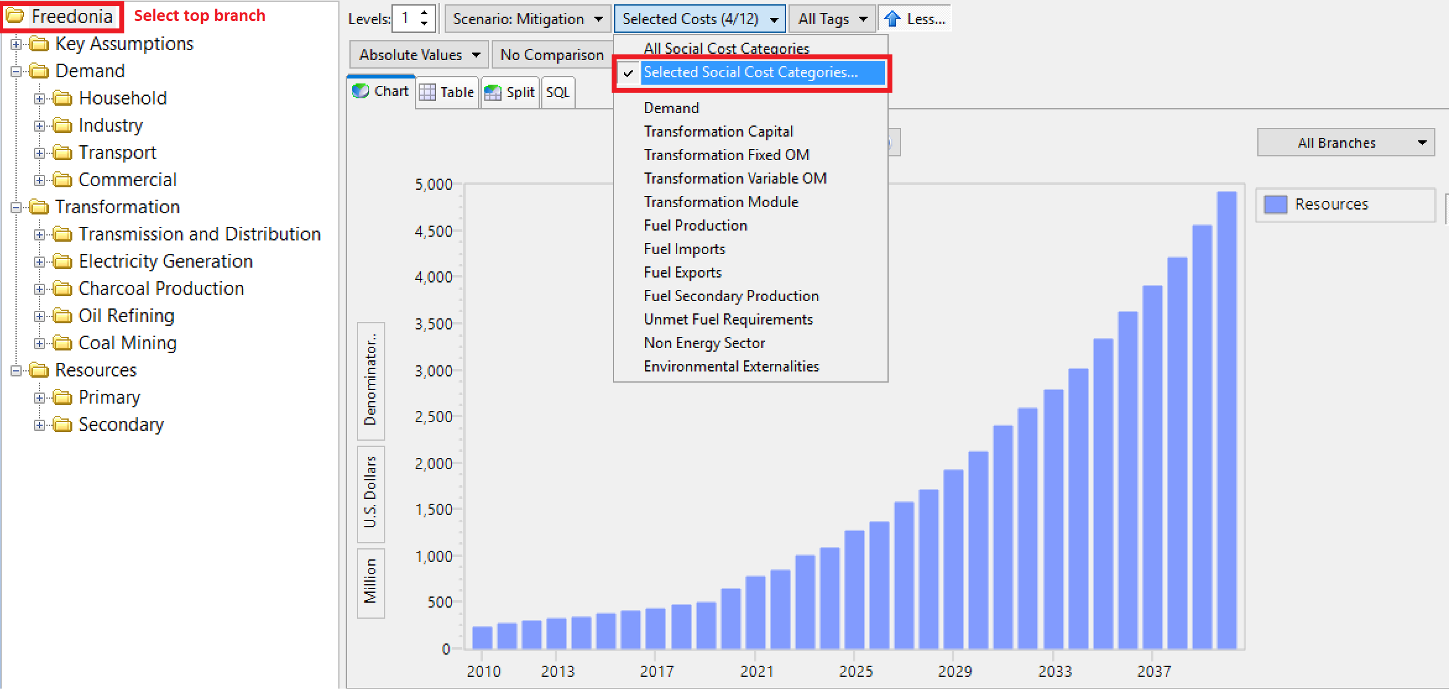Screen dimensions: 1449x696
Task: Click the U.S. Dollars unit button
Action: click(x=370, y=494)
